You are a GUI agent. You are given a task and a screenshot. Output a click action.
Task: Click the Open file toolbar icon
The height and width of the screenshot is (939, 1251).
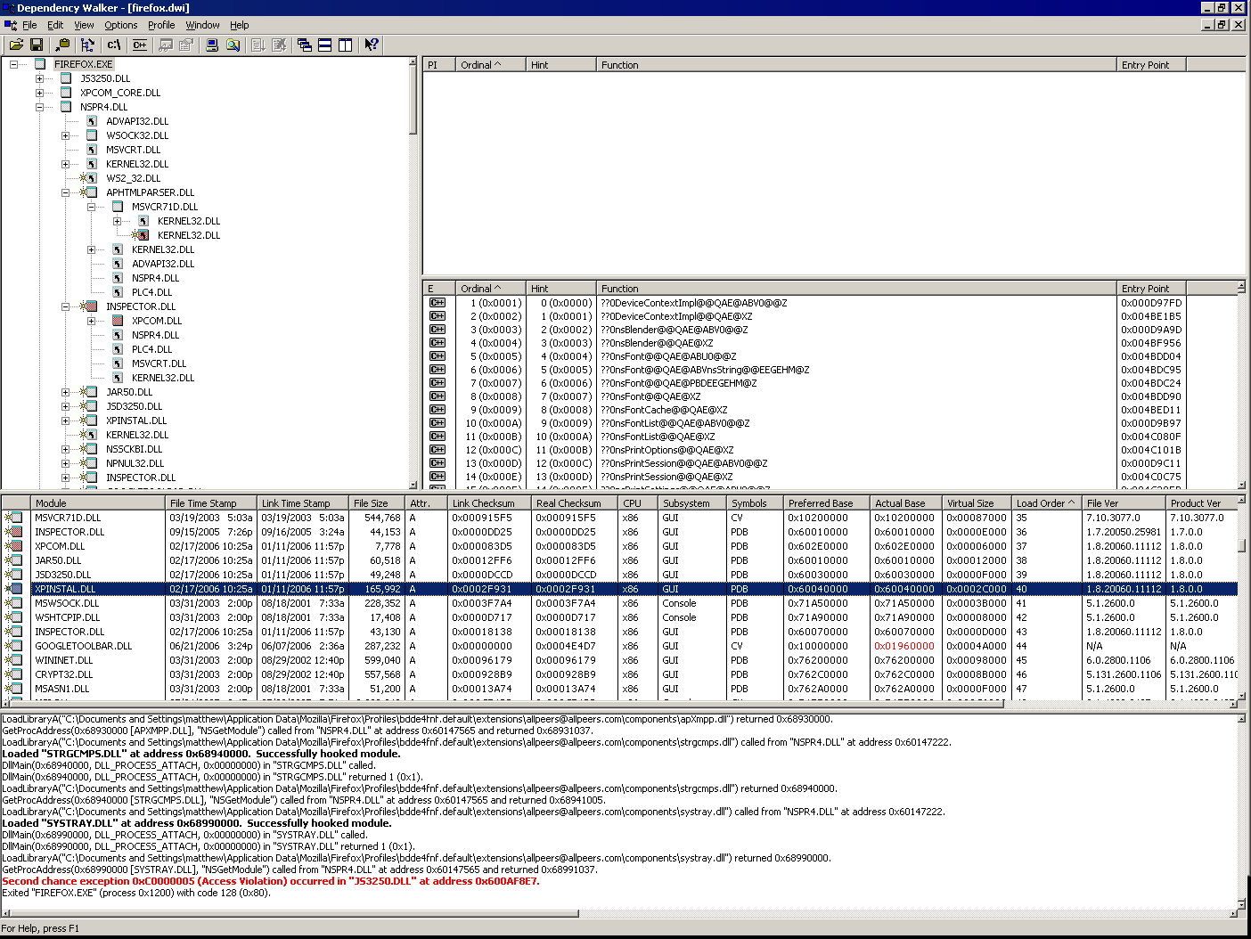pos(15,45)
